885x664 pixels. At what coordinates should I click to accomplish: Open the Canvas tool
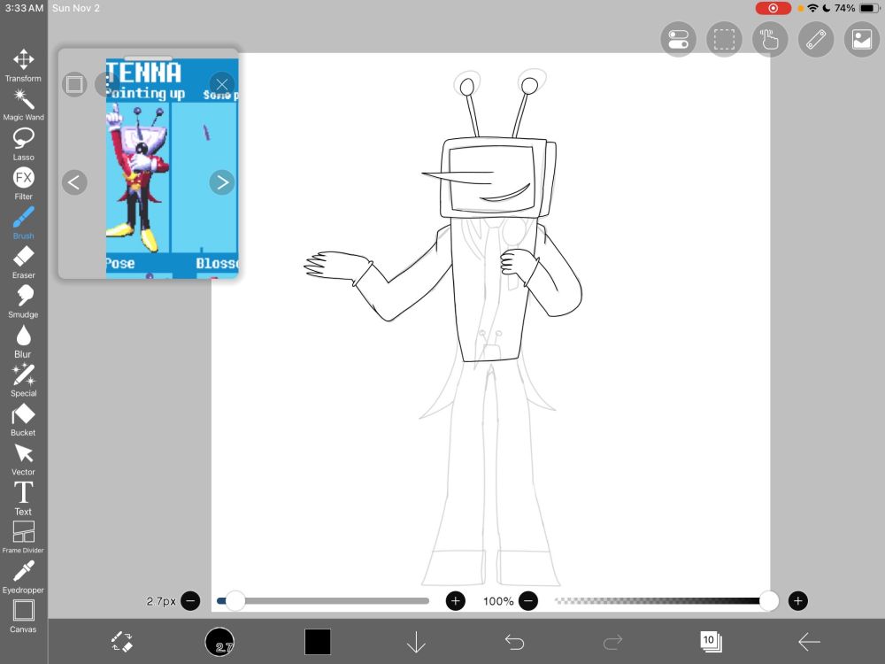[x=23, y=616]
